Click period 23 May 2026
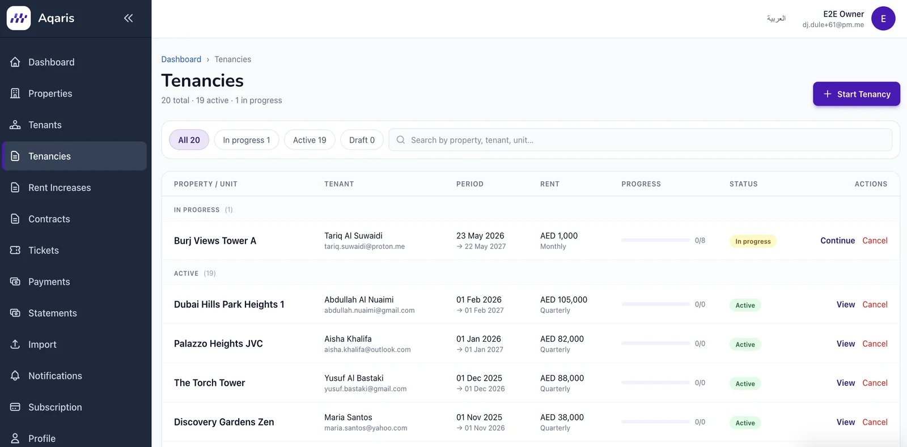907x447 pixels. tap(480, 236)
